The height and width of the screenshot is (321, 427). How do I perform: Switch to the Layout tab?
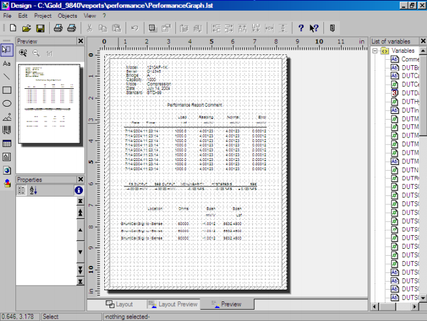coord(119,304)
